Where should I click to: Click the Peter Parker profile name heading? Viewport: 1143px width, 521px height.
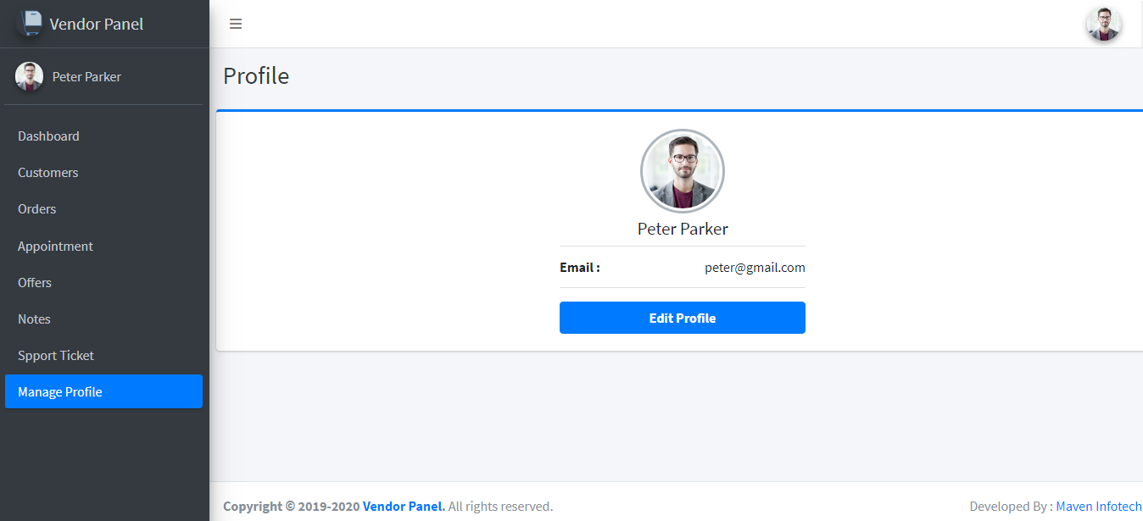click(683, 229)
